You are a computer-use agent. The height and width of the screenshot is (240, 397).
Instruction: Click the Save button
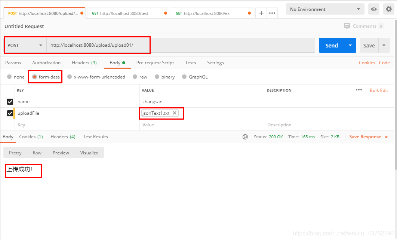(369, 45)
